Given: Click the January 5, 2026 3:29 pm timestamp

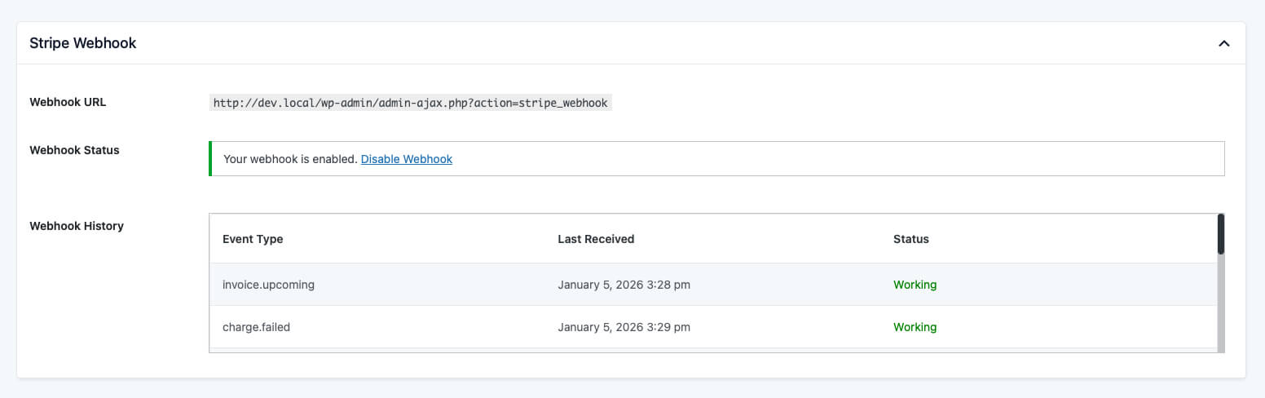Looking at the screenshot, I should point(624,327).
